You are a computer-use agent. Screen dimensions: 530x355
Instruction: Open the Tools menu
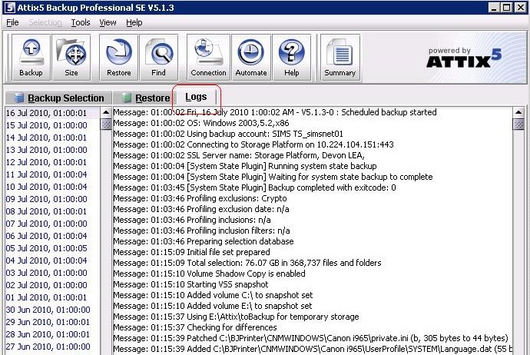(x=81, y=23)
